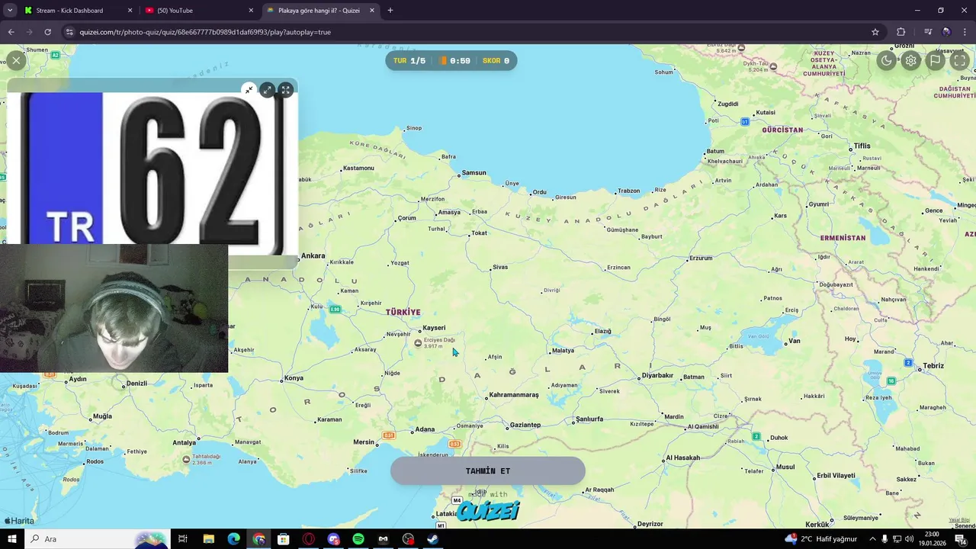This screenshot has height=549, width=976.
Task: Open quiz settings gear icon
Action: point(911,61)
